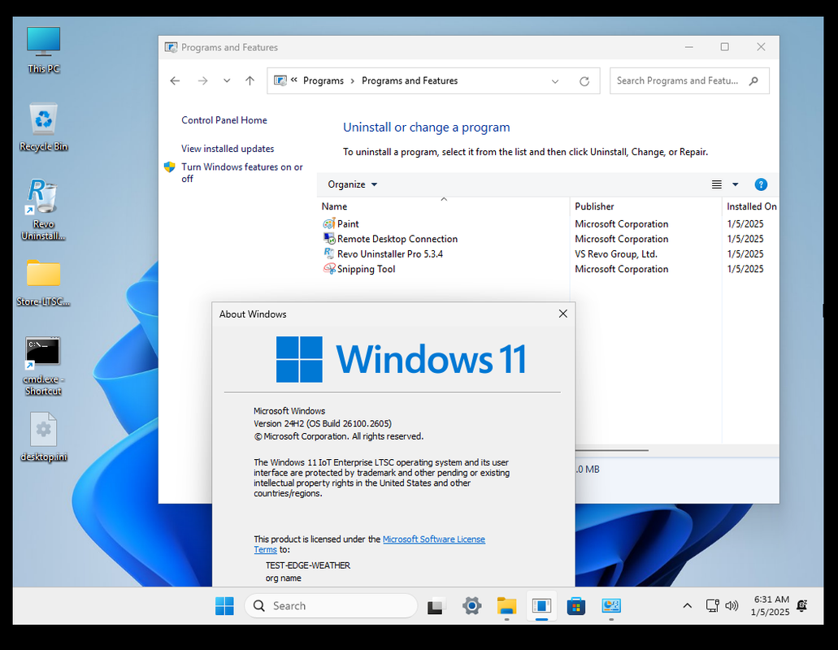The height and width of the screenshot is (650, 838).
Task: Open the clock showing 6:31 AM
Action: pos(770,605)
